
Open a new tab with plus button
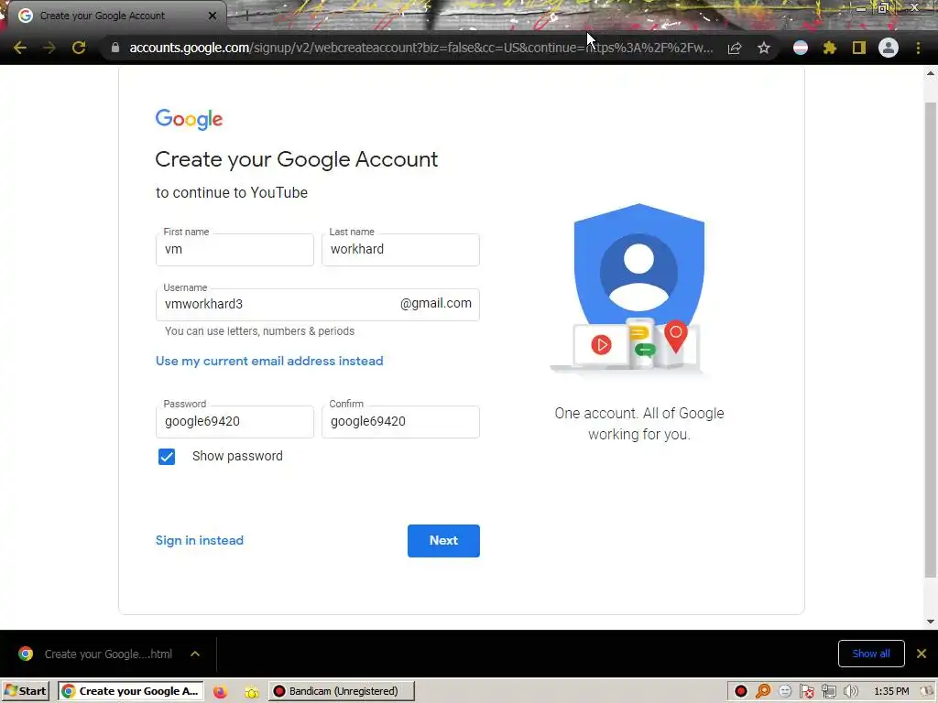click(x=246, y=16)
